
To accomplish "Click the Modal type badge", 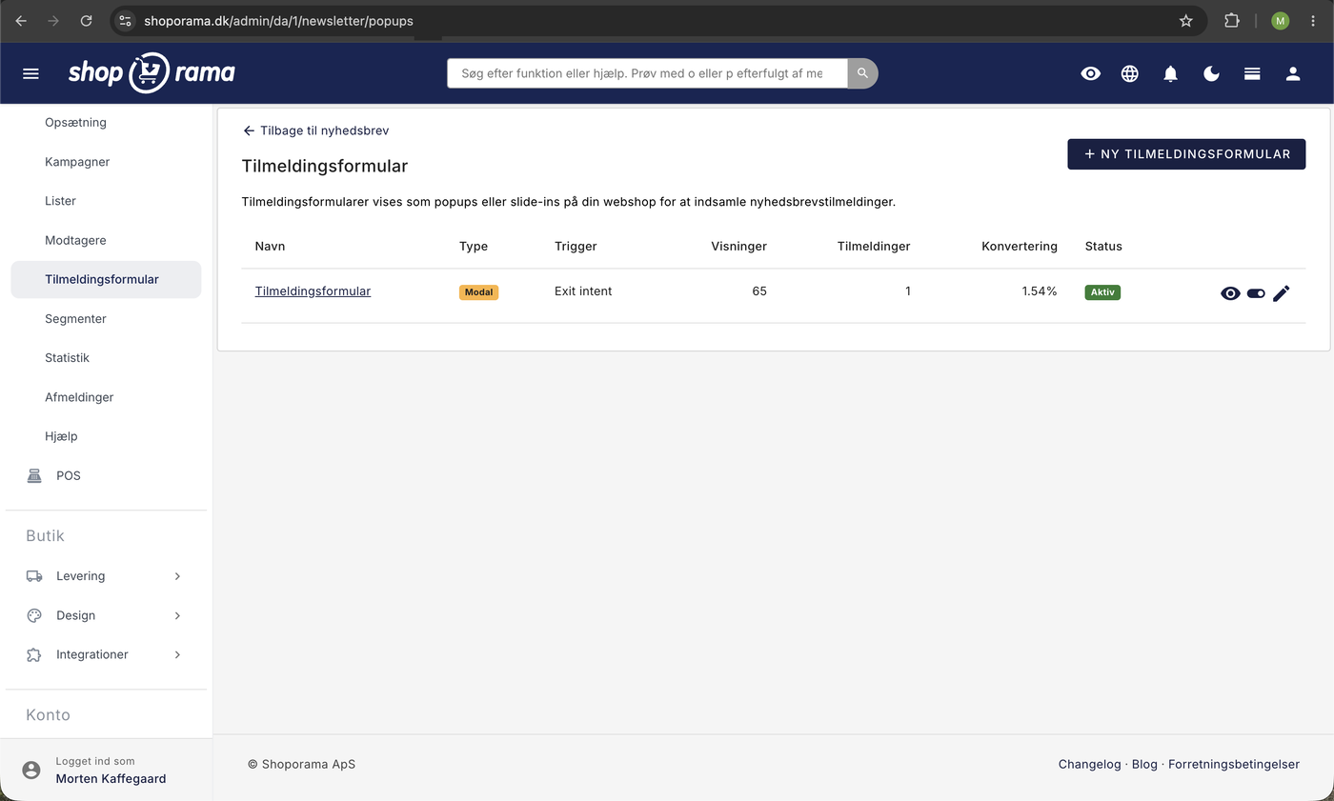I will pyautogui.click(x=478, y=292).
